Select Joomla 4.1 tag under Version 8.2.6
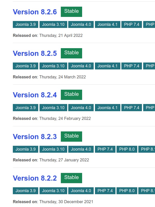 click(x=108, y=24)
